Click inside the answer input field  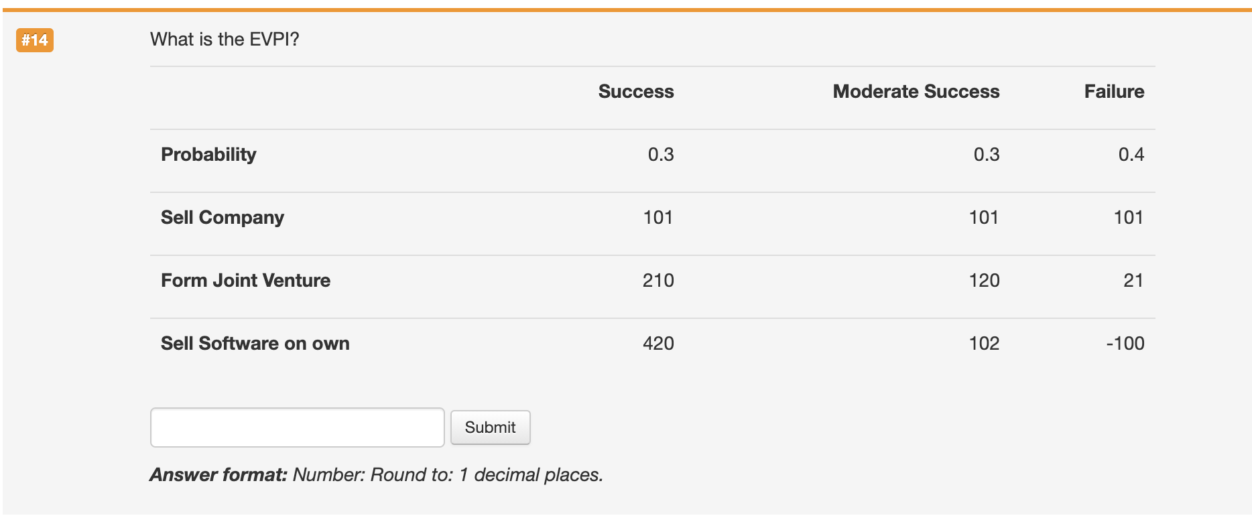click(297, 427)
